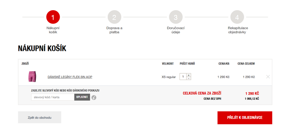Click the Zpět do obchodu button

pyautogui.click(x=40, y=117)
